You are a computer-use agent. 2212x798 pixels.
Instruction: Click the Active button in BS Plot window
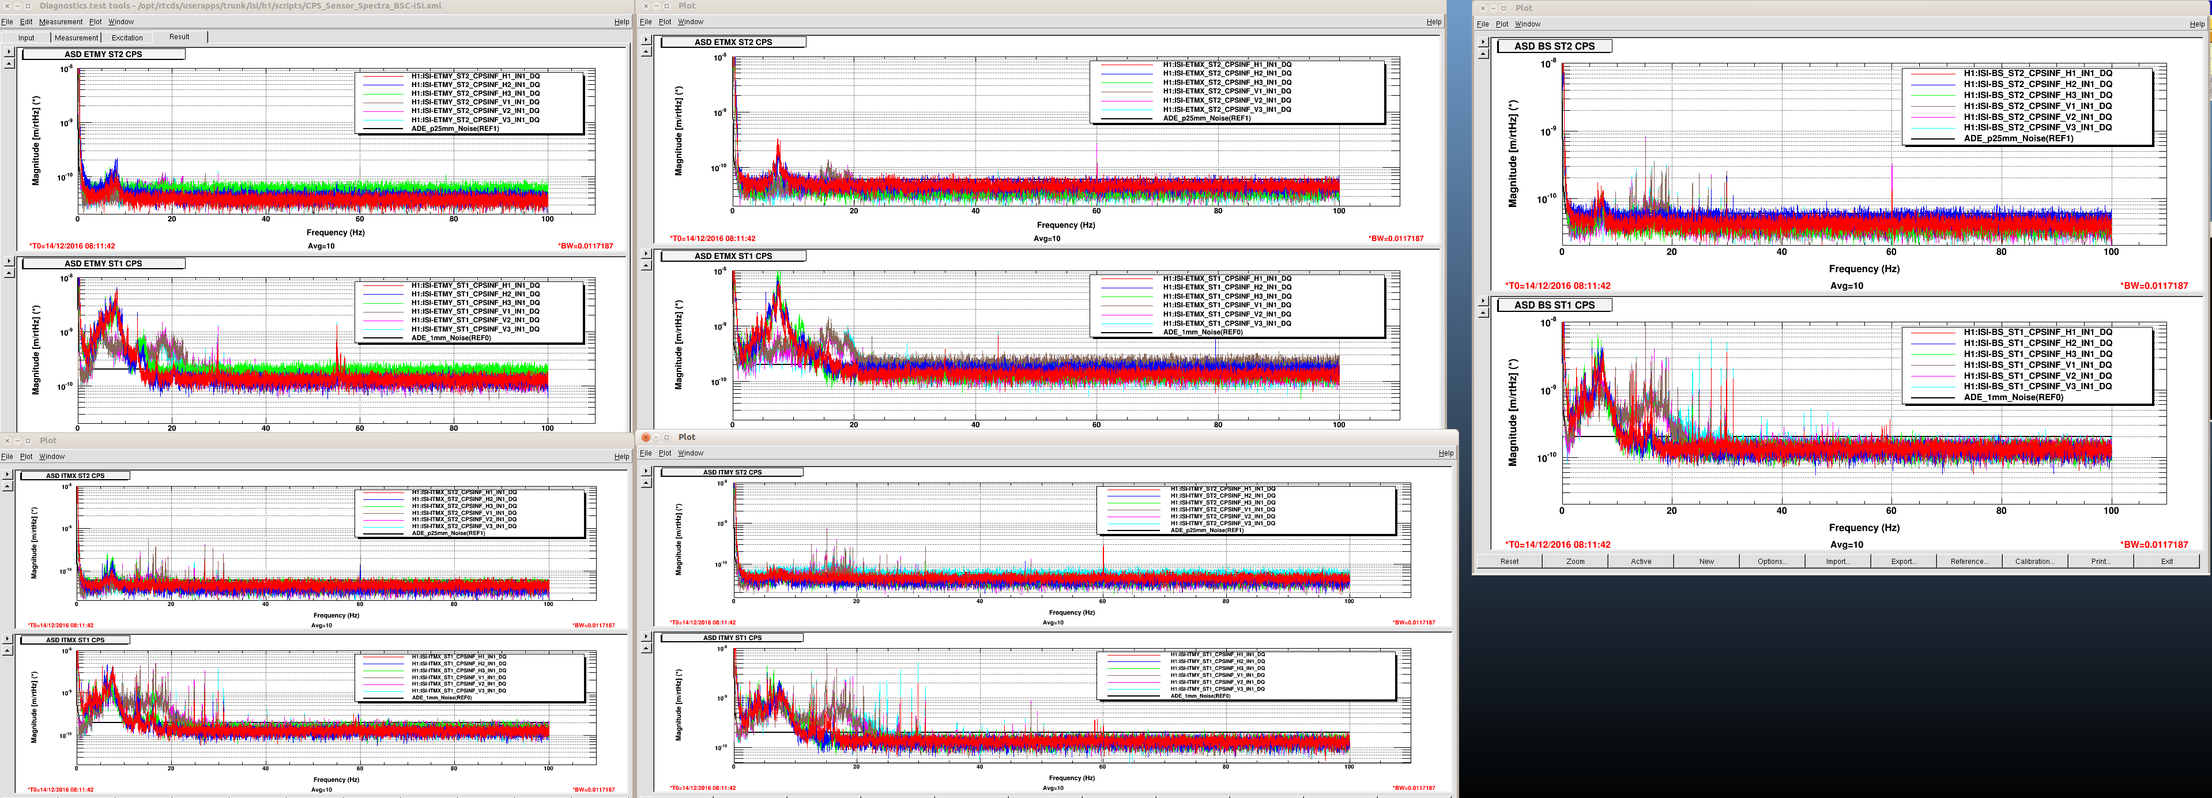click(1641, 562)
